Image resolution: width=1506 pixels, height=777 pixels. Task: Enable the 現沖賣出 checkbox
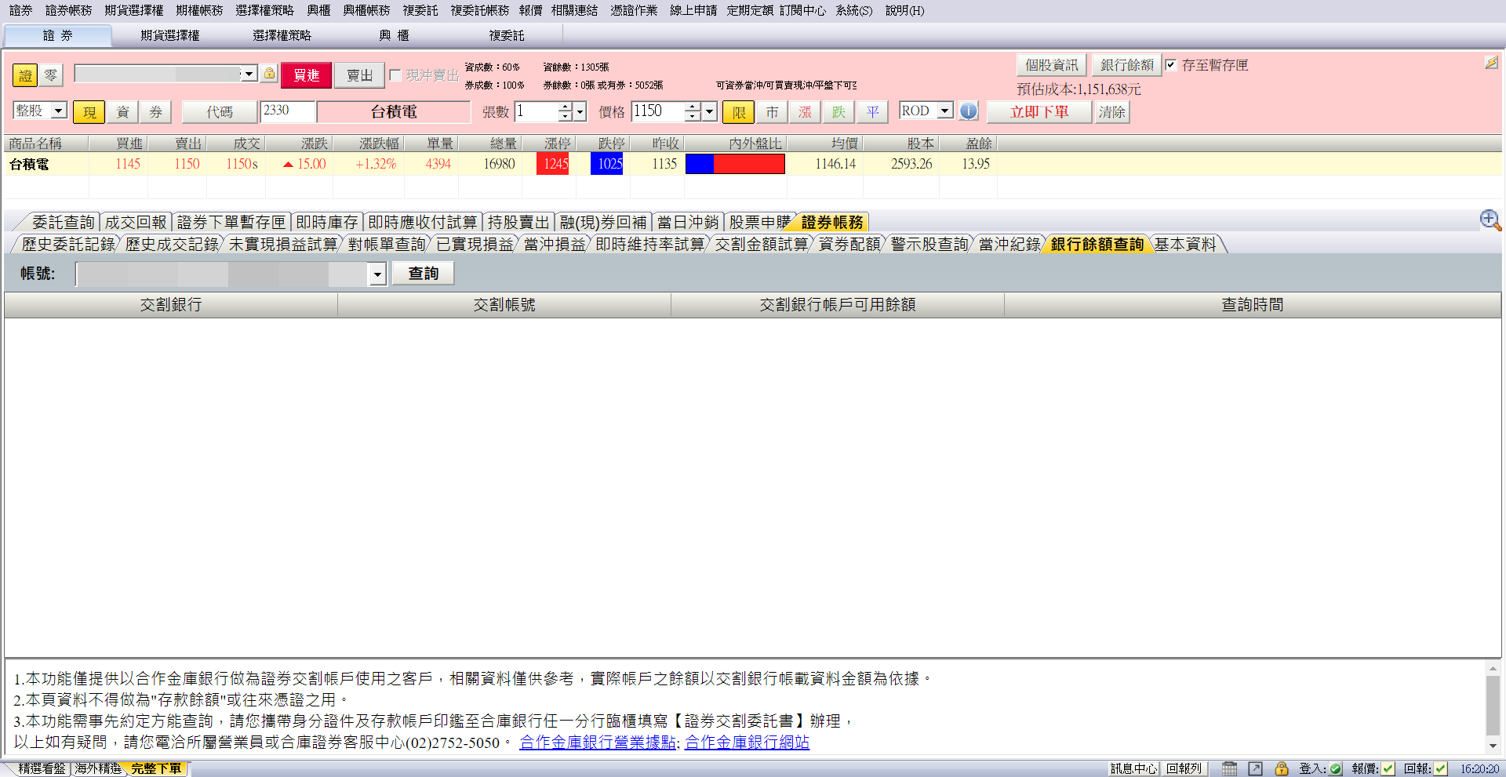click(x=395, y=75)
